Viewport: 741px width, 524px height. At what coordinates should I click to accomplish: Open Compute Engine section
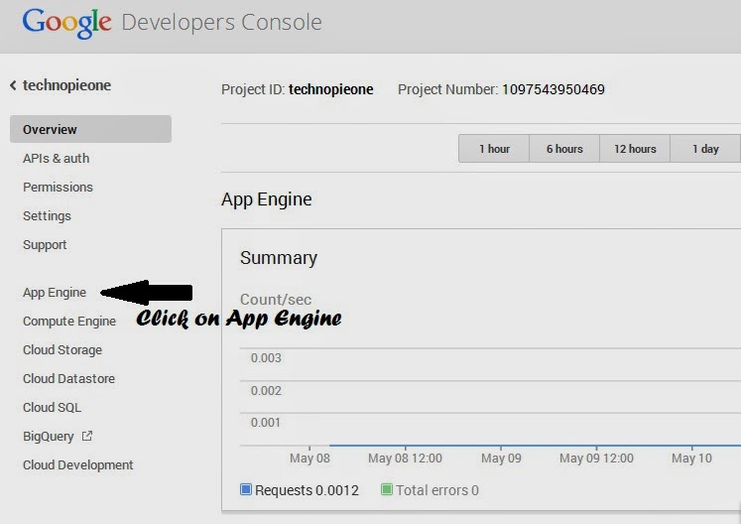click(x=69, y=322)
